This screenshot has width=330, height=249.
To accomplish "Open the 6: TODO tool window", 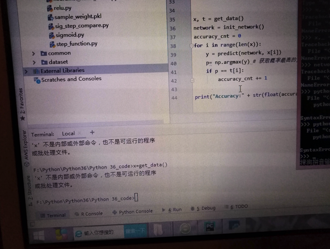I will (x=236, y=207).
